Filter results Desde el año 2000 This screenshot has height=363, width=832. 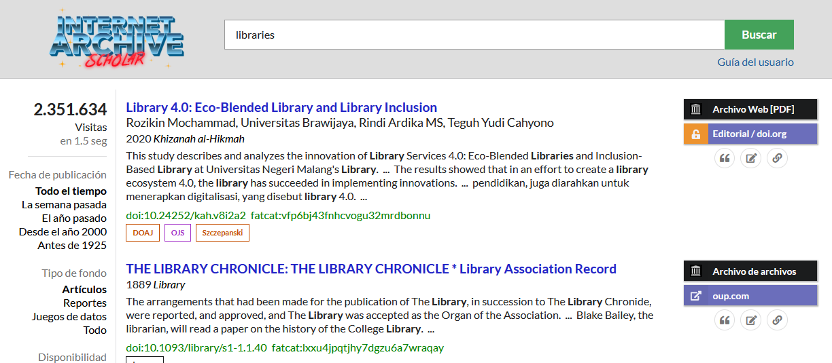[x=63, y=231]
